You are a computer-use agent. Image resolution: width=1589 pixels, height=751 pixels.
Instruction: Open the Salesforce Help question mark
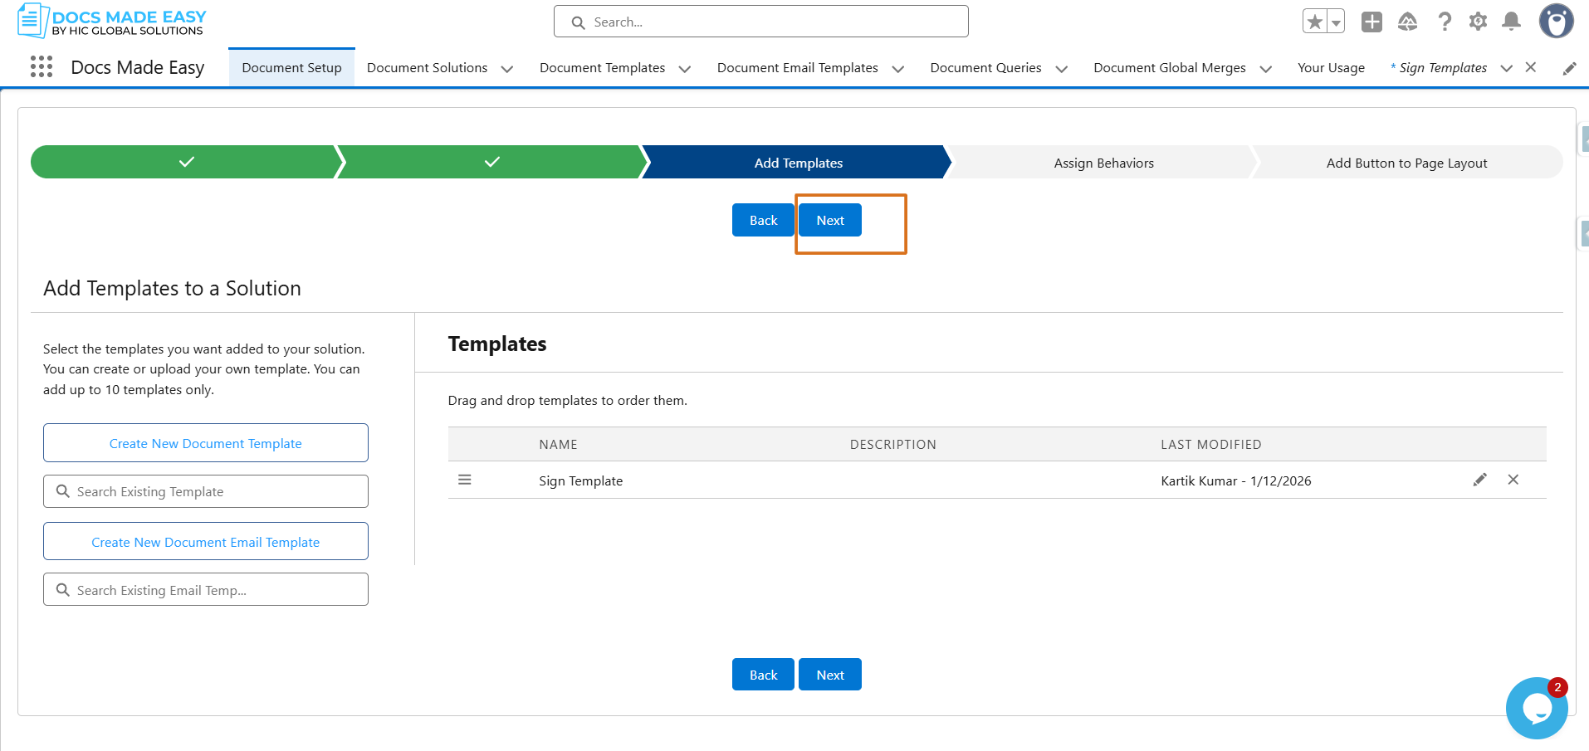[x=1445, y=22]
